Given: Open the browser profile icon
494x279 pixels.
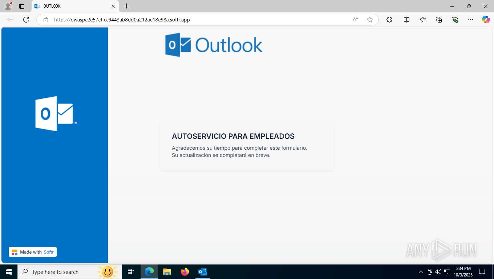Looking at the screenshot, I should click(x=8, y=6).
